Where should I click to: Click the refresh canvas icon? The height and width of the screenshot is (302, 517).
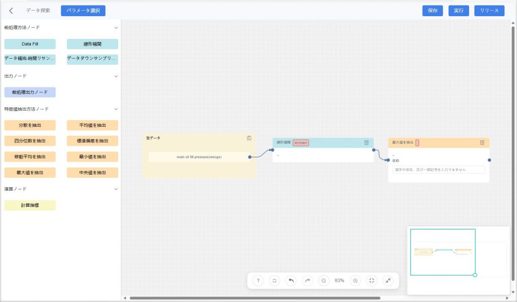(274, 280)
